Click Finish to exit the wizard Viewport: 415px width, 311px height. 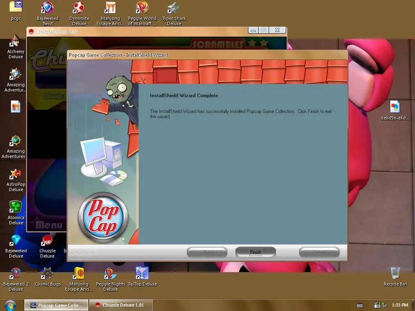[x=256, y=252]
